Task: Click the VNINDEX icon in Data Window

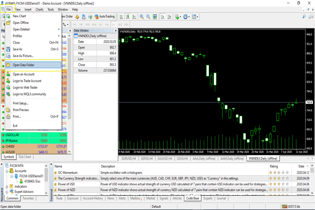Action: 76,36
